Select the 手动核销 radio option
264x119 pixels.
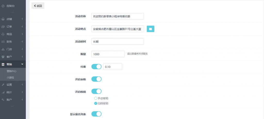[x=96, y=98]
